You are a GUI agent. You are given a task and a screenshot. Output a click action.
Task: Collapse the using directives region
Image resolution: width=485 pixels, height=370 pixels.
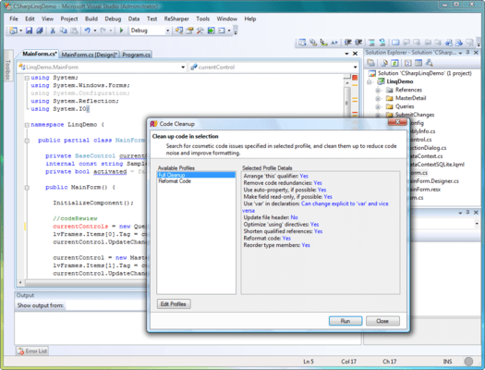click(x=27, y=78)
